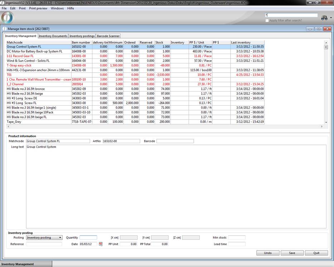Click the Manage item stock window icon
This screenshot has height=267, width=334.
pyautogui.click(x=4, y=29)
